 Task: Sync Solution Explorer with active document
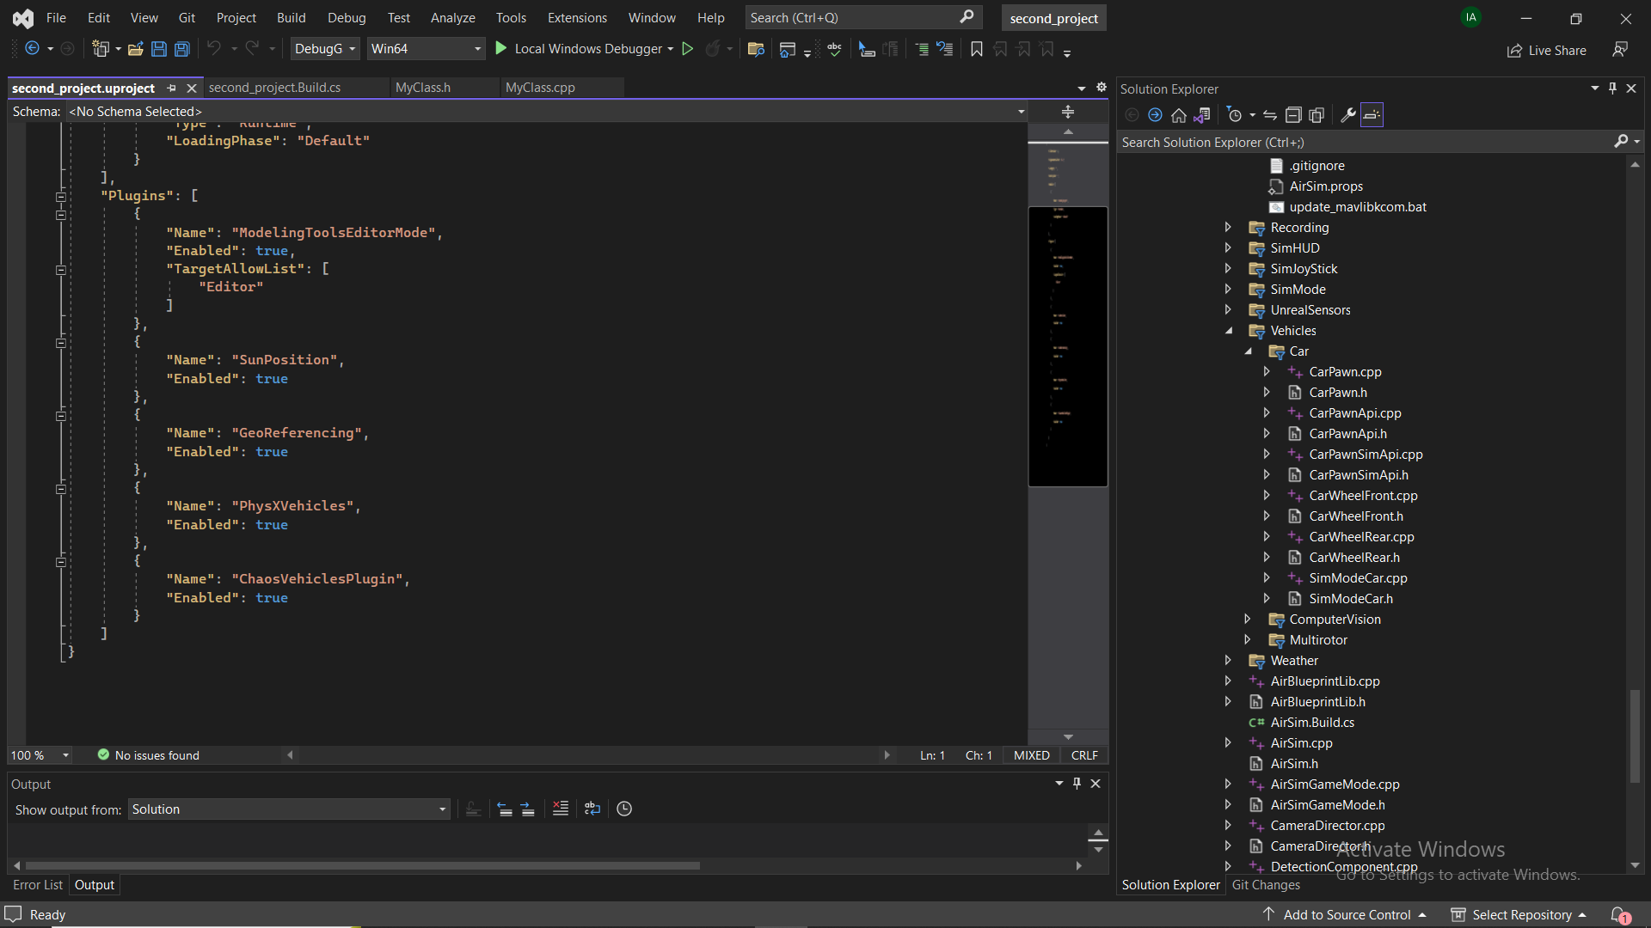tap(1202, 114)
